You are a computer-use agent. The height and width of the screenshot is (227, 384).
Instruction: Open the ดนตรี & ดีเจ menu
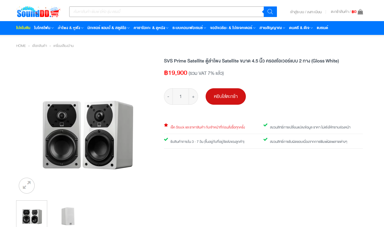click(301, 28)
